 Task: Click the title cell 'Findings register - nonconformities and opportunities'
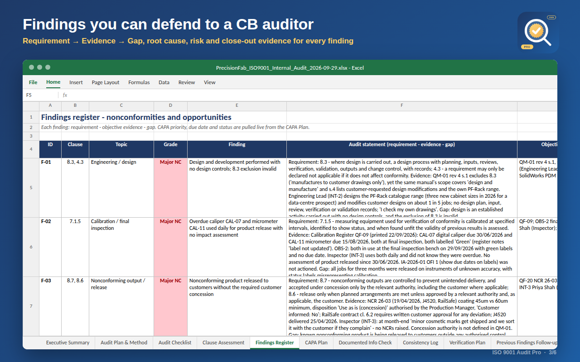(x=136, y=117)
